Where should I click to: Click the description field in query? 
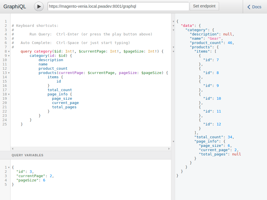[x=51, y=60]
